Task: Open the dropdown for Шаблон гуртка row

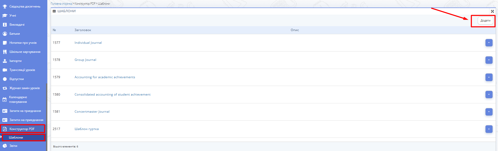Action: [x=489, y=129]
